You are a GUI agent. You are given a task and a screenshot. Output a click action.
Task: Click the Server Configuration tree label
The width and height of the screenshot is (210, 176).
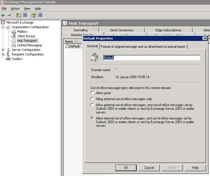[x=26, y=50]
